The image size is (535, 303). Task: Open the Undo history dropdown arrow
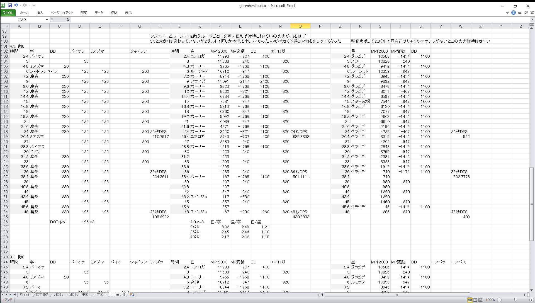point(20,5)
